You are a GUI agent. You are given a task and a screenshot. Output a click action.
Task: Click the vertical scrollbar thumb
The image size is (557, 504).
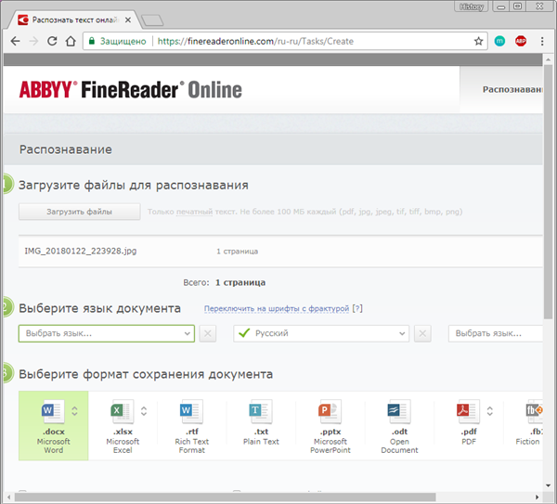tap(548, 192)
